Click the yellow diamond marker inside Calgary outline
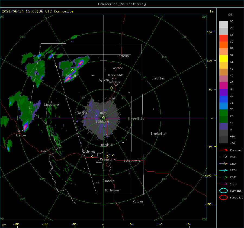This screenshot has height=228, width=244. (x=107, y=156)
